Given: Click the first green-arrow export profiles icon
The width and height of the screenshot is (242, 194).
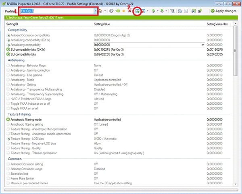Looking at the screenshot, I should coord(153,11).
